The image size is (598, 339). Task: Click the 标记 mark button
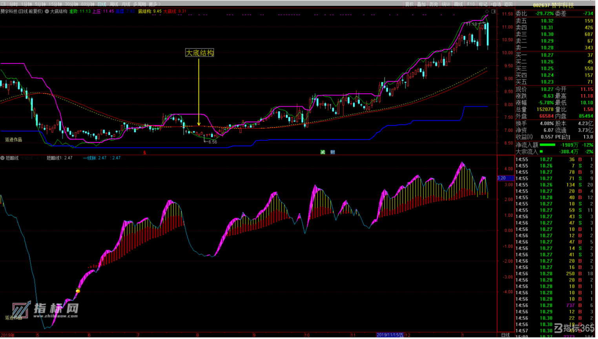pos(483,4)
